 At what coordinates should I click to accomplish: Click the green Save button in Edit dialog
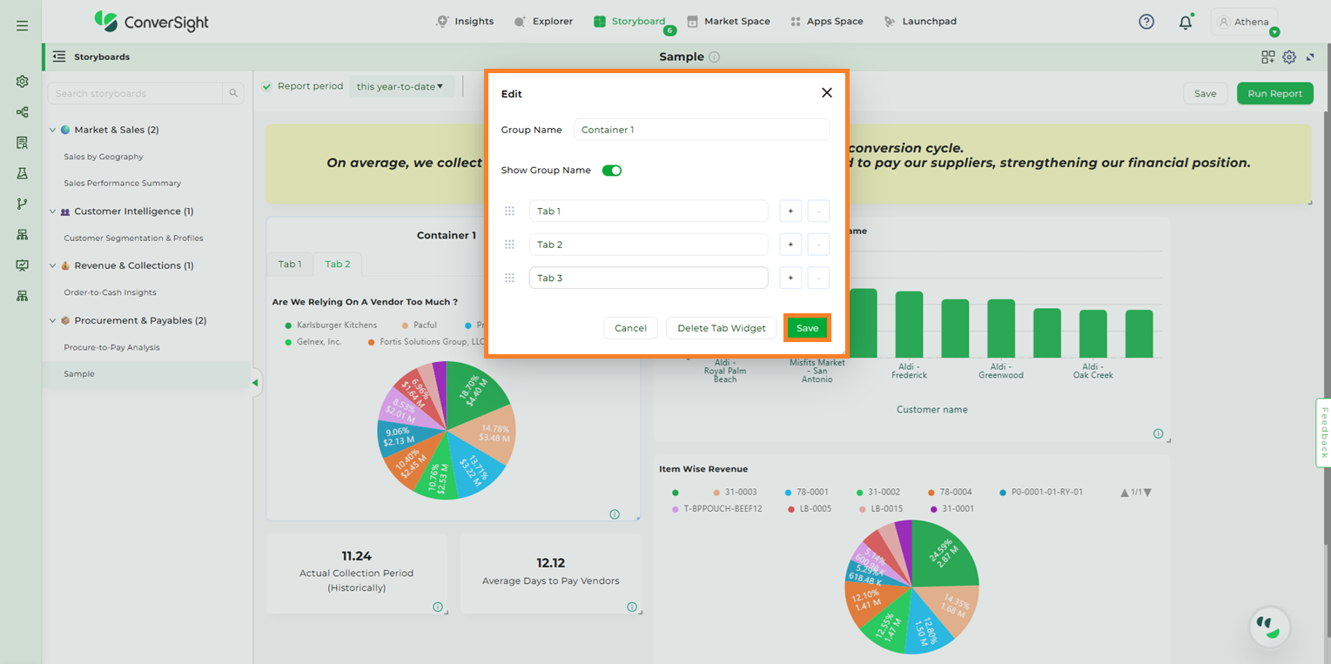click(807, 328)
